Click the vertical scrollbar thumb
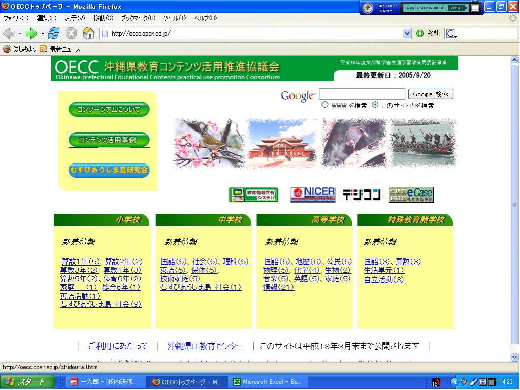 [515, 205]
